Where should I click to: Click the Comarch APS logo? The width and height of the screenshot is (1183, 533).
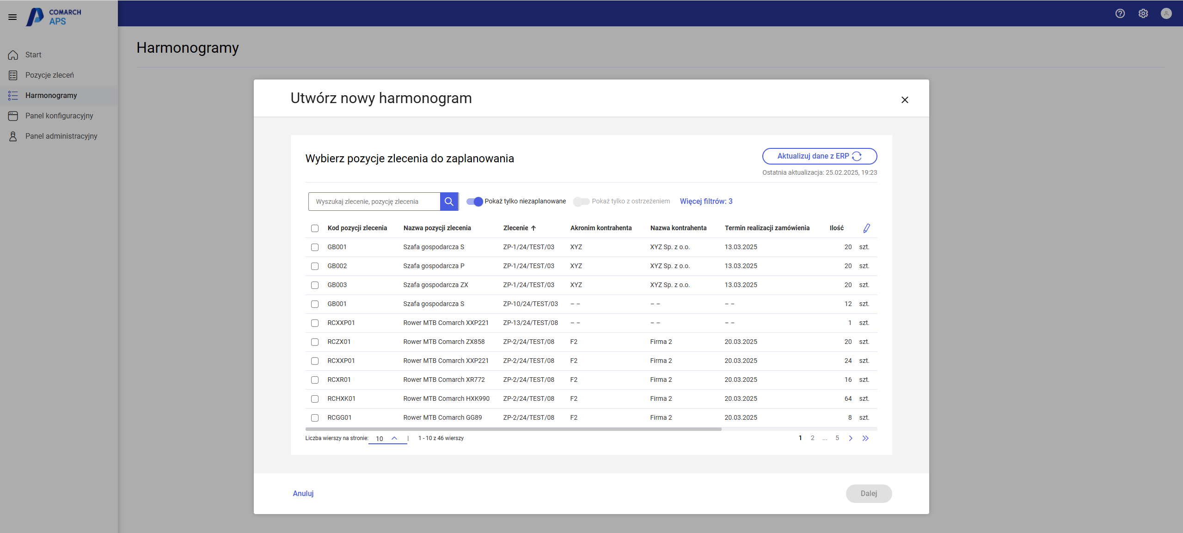tap(54, 17)
